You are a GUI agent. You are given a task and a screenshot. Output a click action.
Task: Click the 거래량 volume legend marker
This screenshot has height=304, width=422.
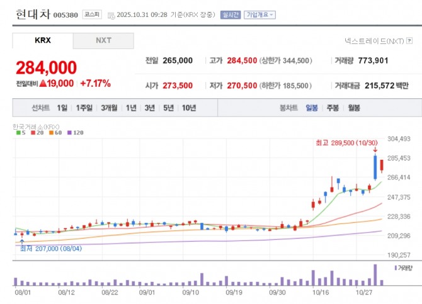click(396, 267)
